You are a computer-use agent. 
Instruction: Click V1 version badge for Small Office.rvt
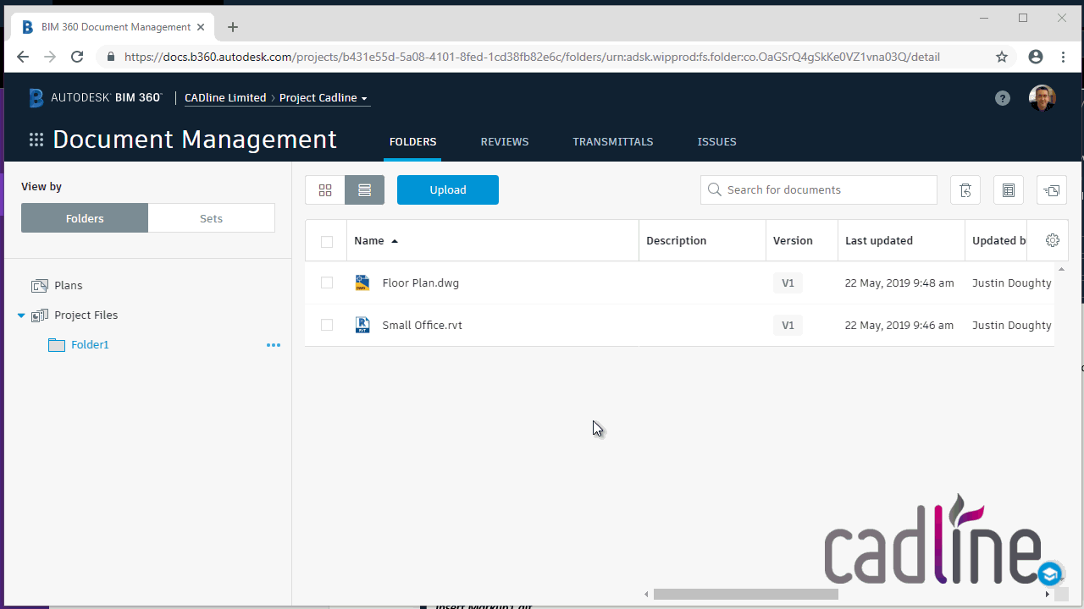coord(788,326)
